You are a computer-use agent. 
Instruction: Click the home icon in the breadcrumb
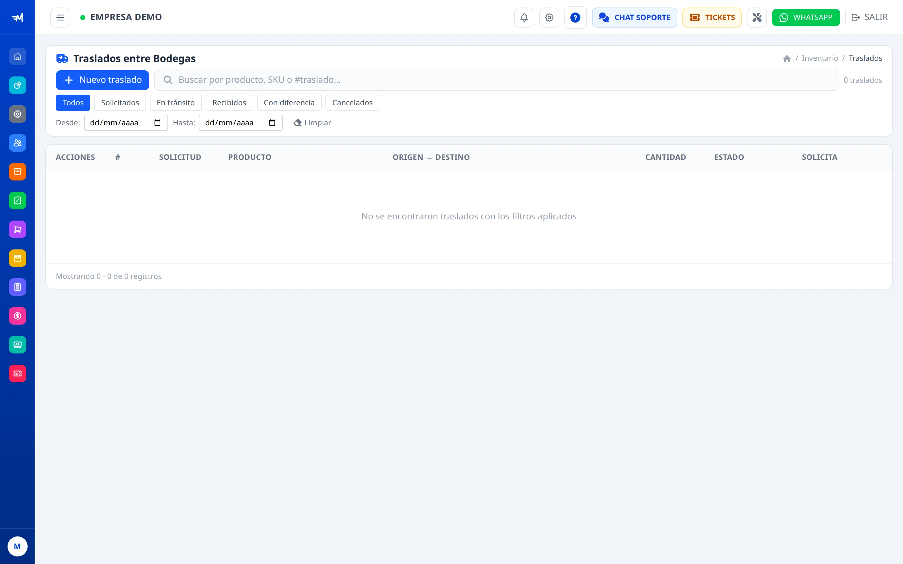[x=787, y=59]
